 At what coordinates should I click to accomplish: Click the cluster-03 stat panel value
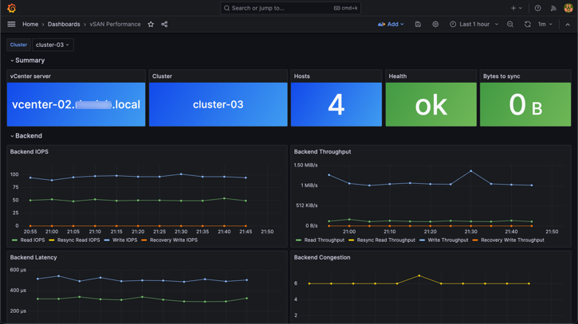click(x=218, y=104)
